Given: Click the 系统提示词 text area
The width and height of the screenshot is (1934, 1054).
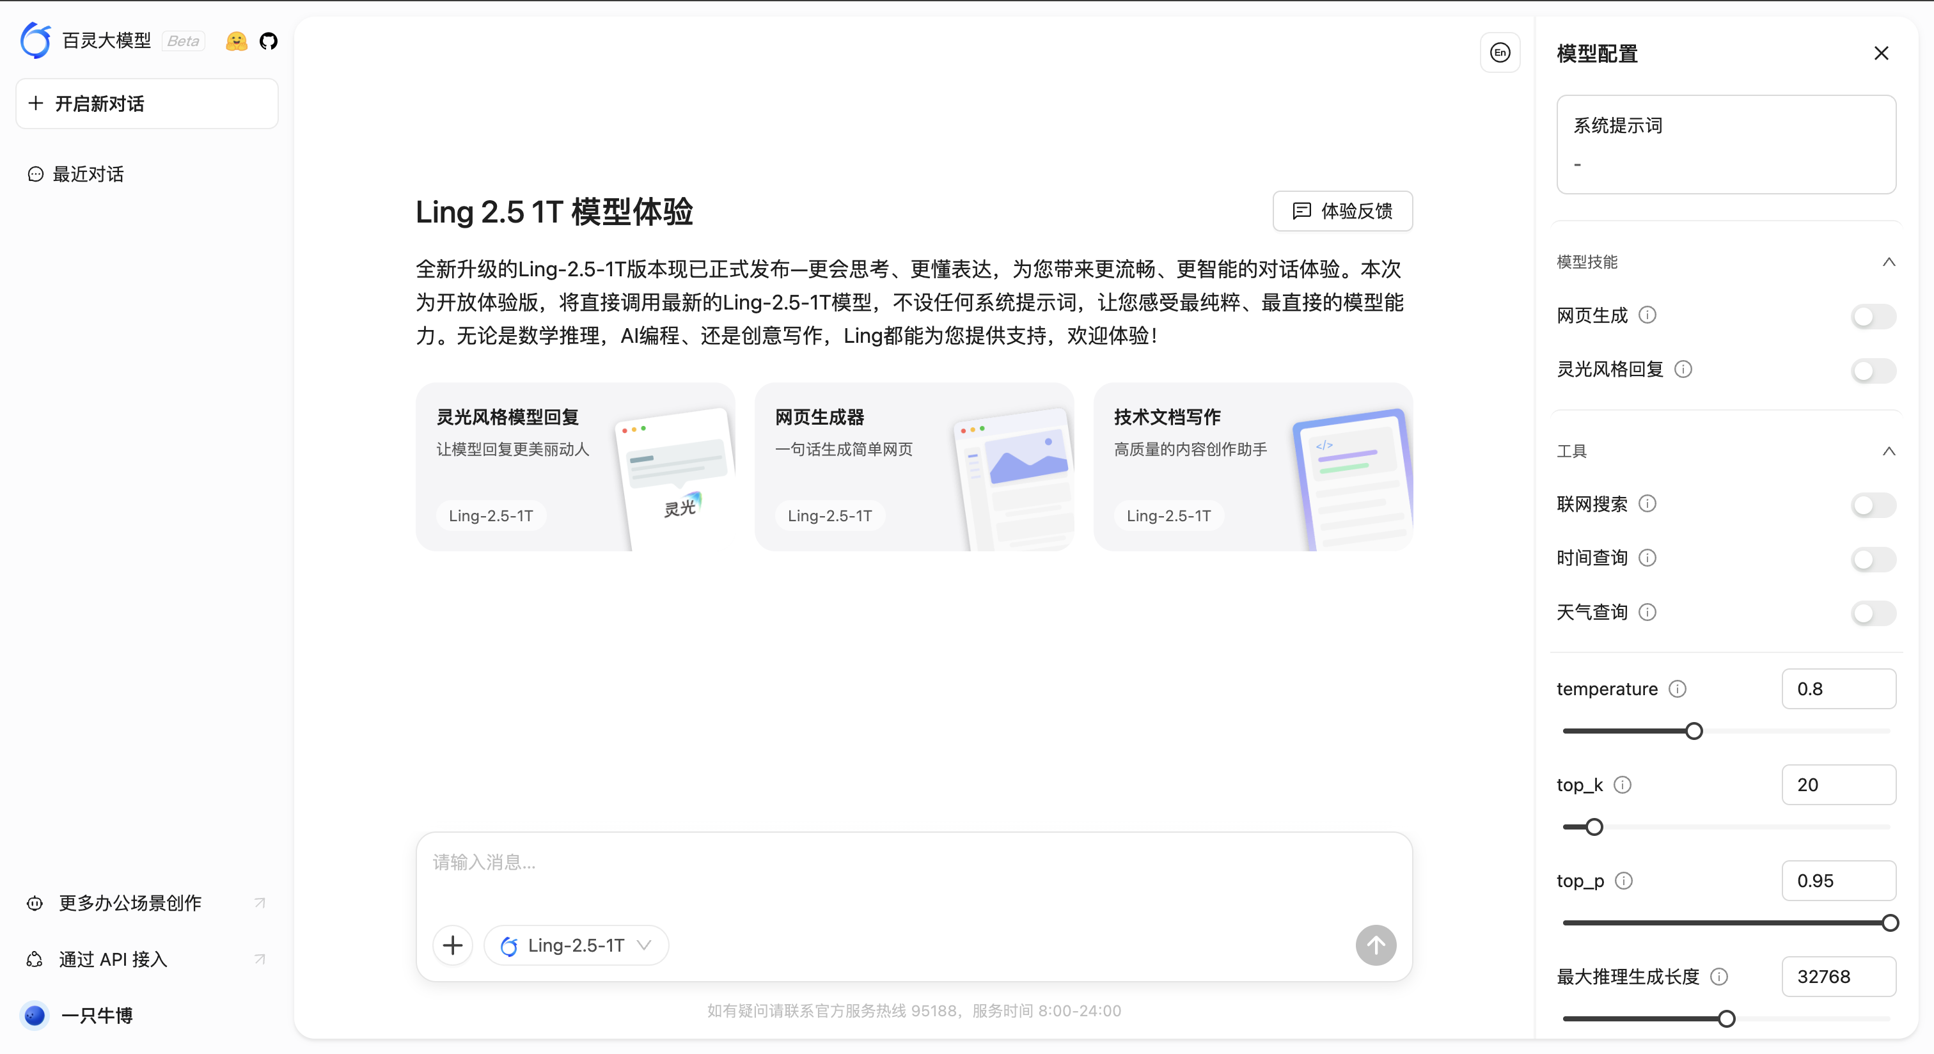Looking at the screenshot, I should [1726, 145].
